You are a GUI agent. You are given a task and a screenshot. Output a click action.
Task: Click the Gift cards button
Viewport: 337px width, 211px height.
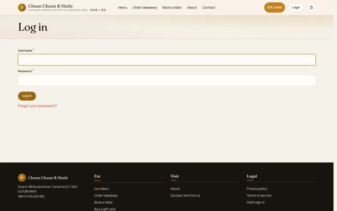274,8
